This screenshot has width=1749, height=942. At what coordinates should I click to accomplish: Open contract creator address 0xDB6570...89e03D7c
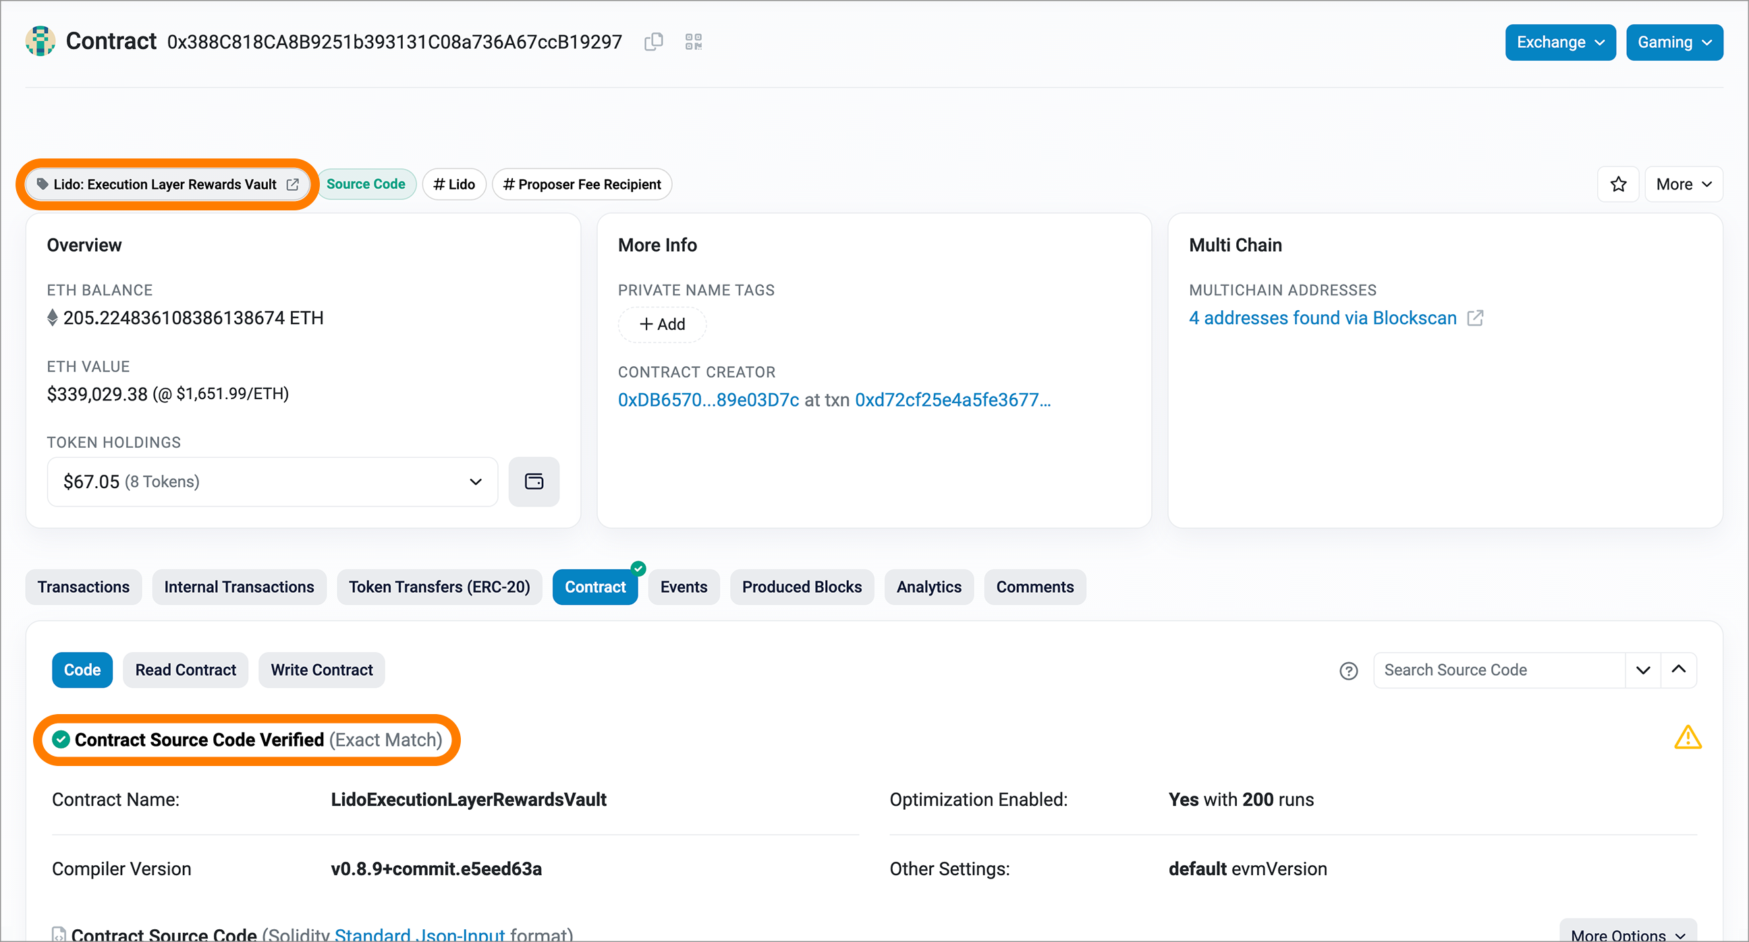pos(708,401)
